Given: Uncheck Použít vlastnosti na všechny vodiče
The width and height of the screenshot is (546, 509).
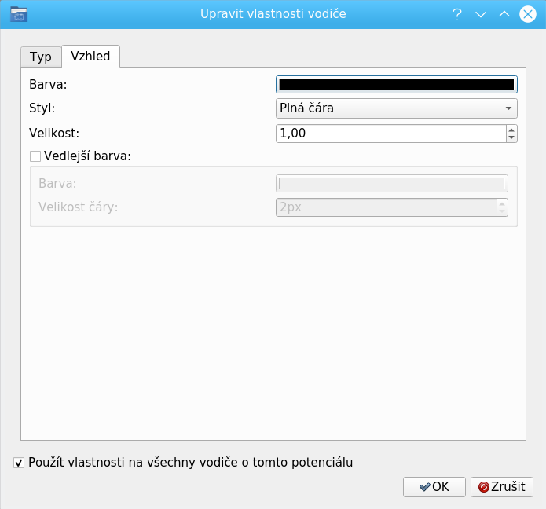Looking at the screenshot, I should point(19,463).
